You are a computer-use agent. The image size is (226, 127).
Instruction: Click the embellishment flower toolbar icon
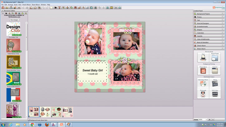coord(67,8)
